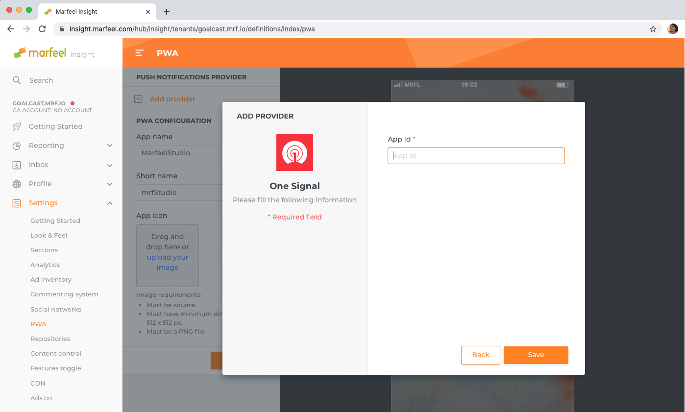
Task: Go back with the browser back arrow
Action: pos(11,29)
